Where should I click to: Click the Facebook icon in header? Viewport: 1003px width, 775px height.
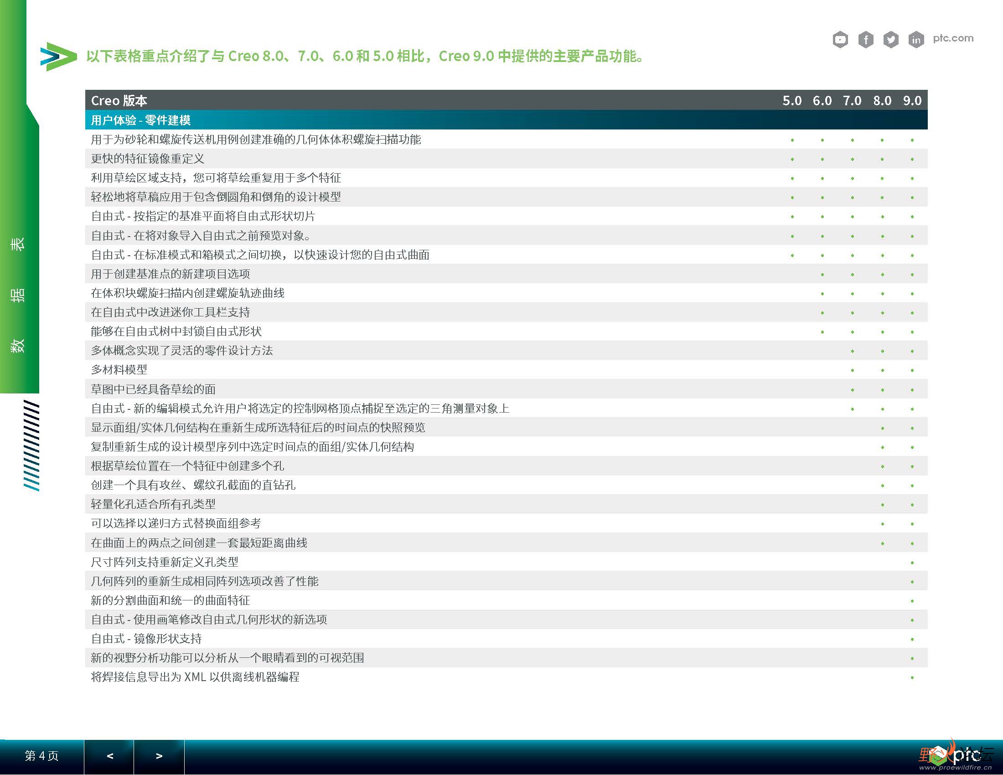click(x=865, y=40)
